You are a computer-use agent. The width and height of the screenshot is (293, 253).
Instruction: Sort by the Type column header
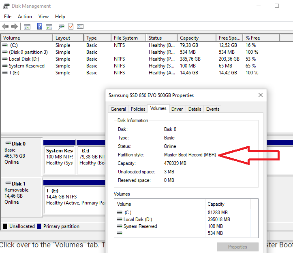[97, 38]
